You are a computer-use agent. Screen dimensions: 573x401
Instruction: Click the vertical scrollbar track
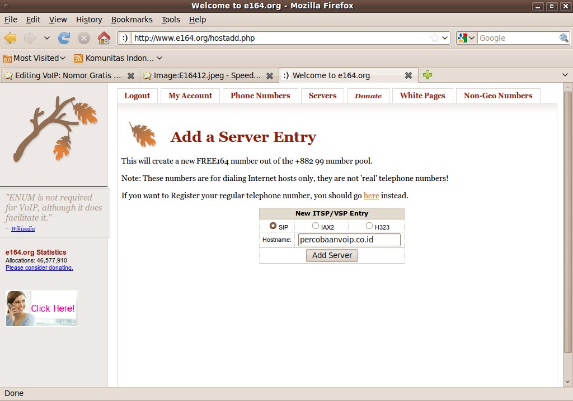click(567, 365)
